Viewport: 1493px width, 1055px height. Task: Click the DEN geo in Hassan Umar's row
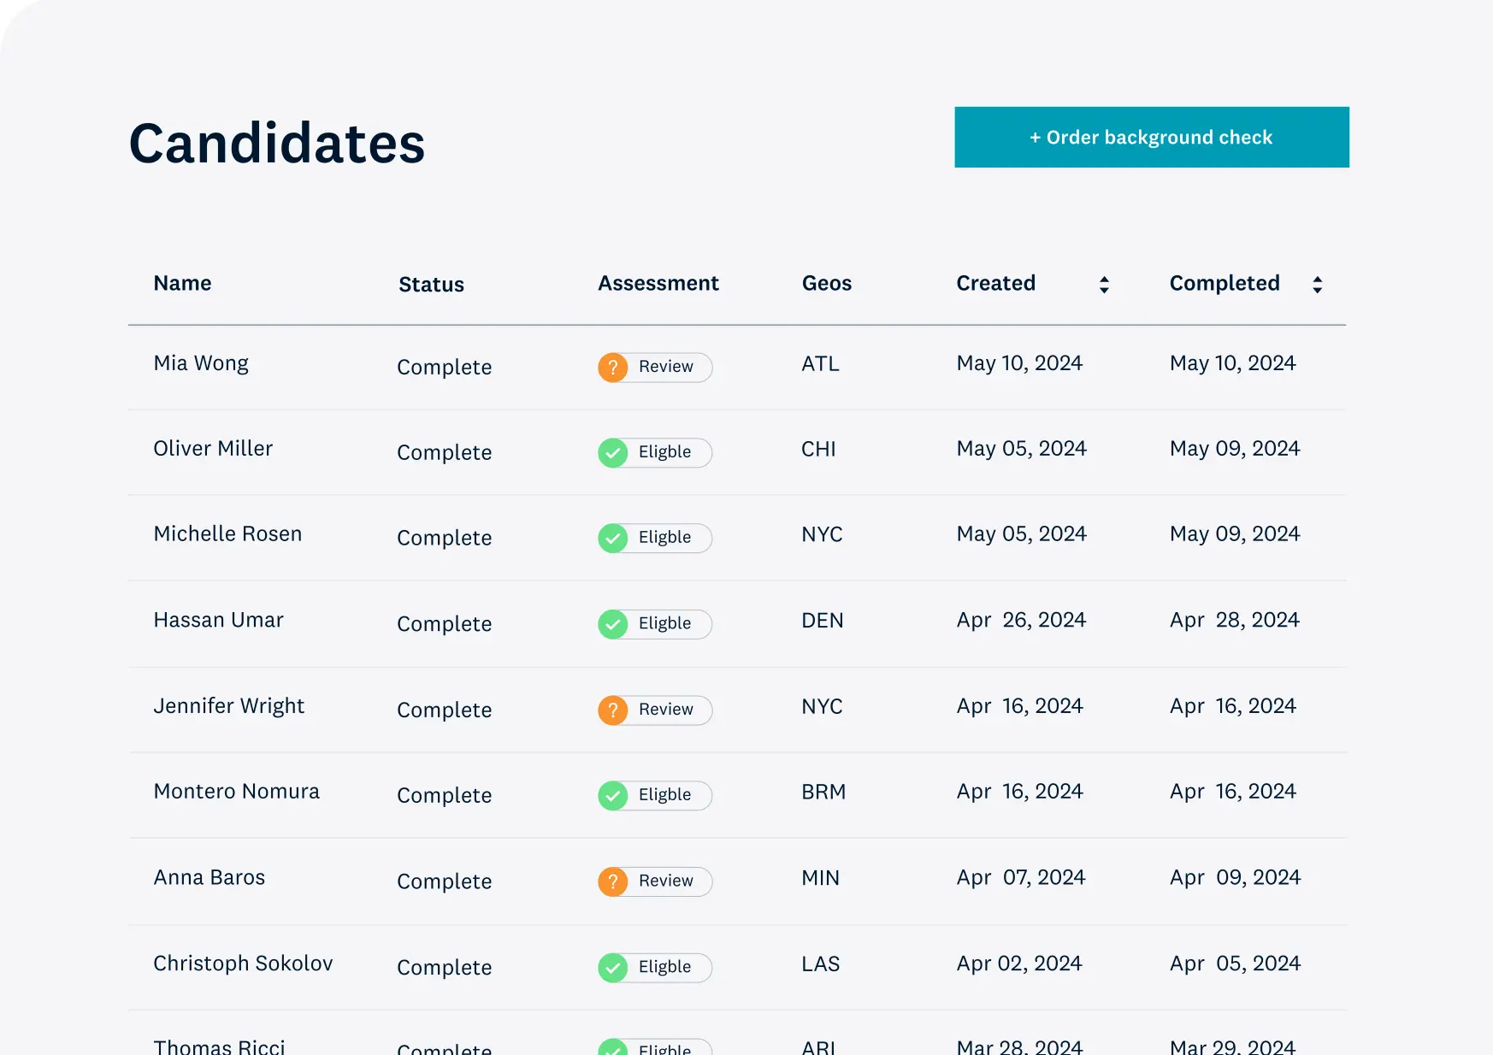click(822, 621)
